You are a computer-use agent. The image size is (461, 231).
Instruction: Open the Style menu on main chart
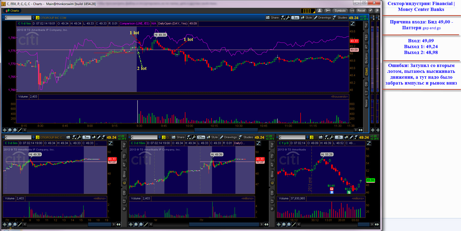[306, 18]
